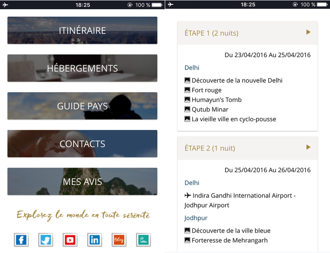Screen dimensions: 330x253
Task: Tap the Delhi link in Étape 1
Action: [x=192, y=68]
